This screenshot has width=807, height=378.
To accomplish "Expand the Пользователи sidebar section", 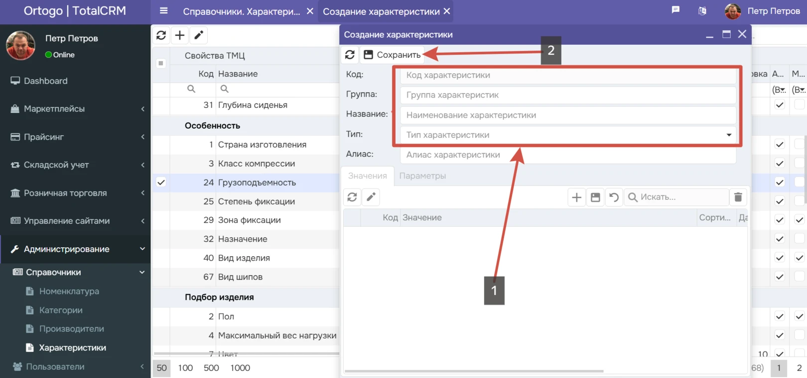I will pos(75,367).
